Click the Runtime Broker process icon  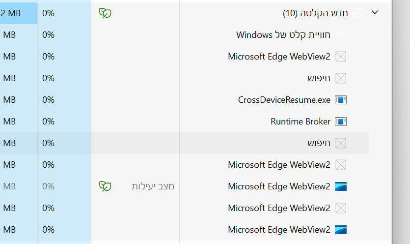pos(341,122)
